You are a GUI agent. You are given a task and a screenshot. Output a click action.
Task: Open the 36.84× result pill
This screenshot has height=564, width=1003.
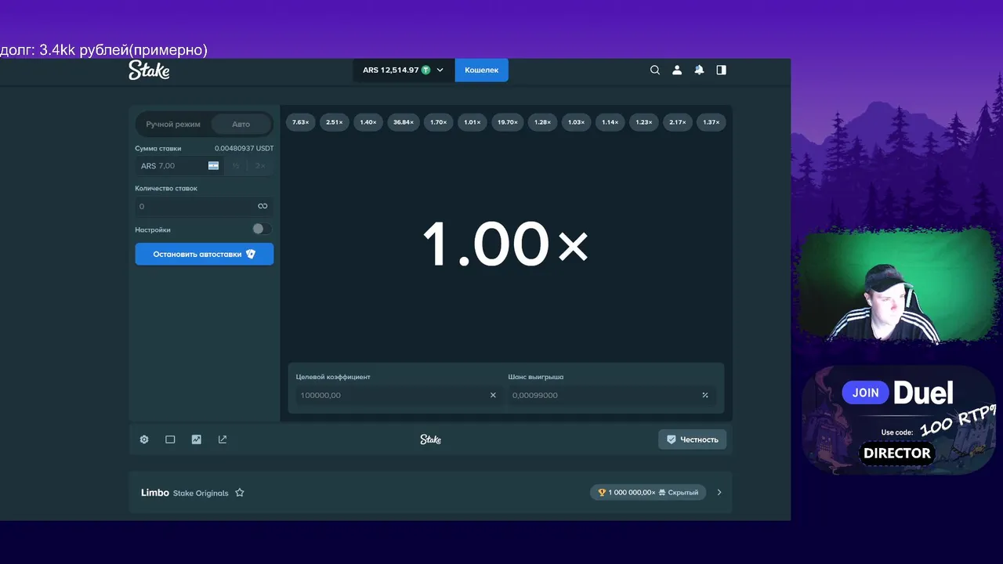404,122
